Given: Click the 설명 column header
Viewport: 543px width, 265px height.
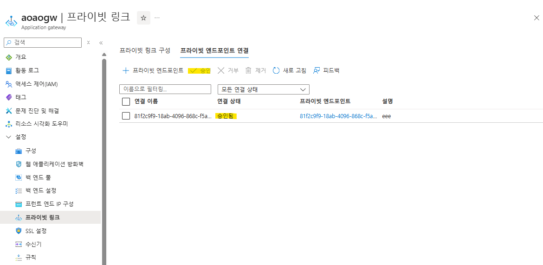Looking at the screenshot, I should pyautogui.click(x=388, y=101).
